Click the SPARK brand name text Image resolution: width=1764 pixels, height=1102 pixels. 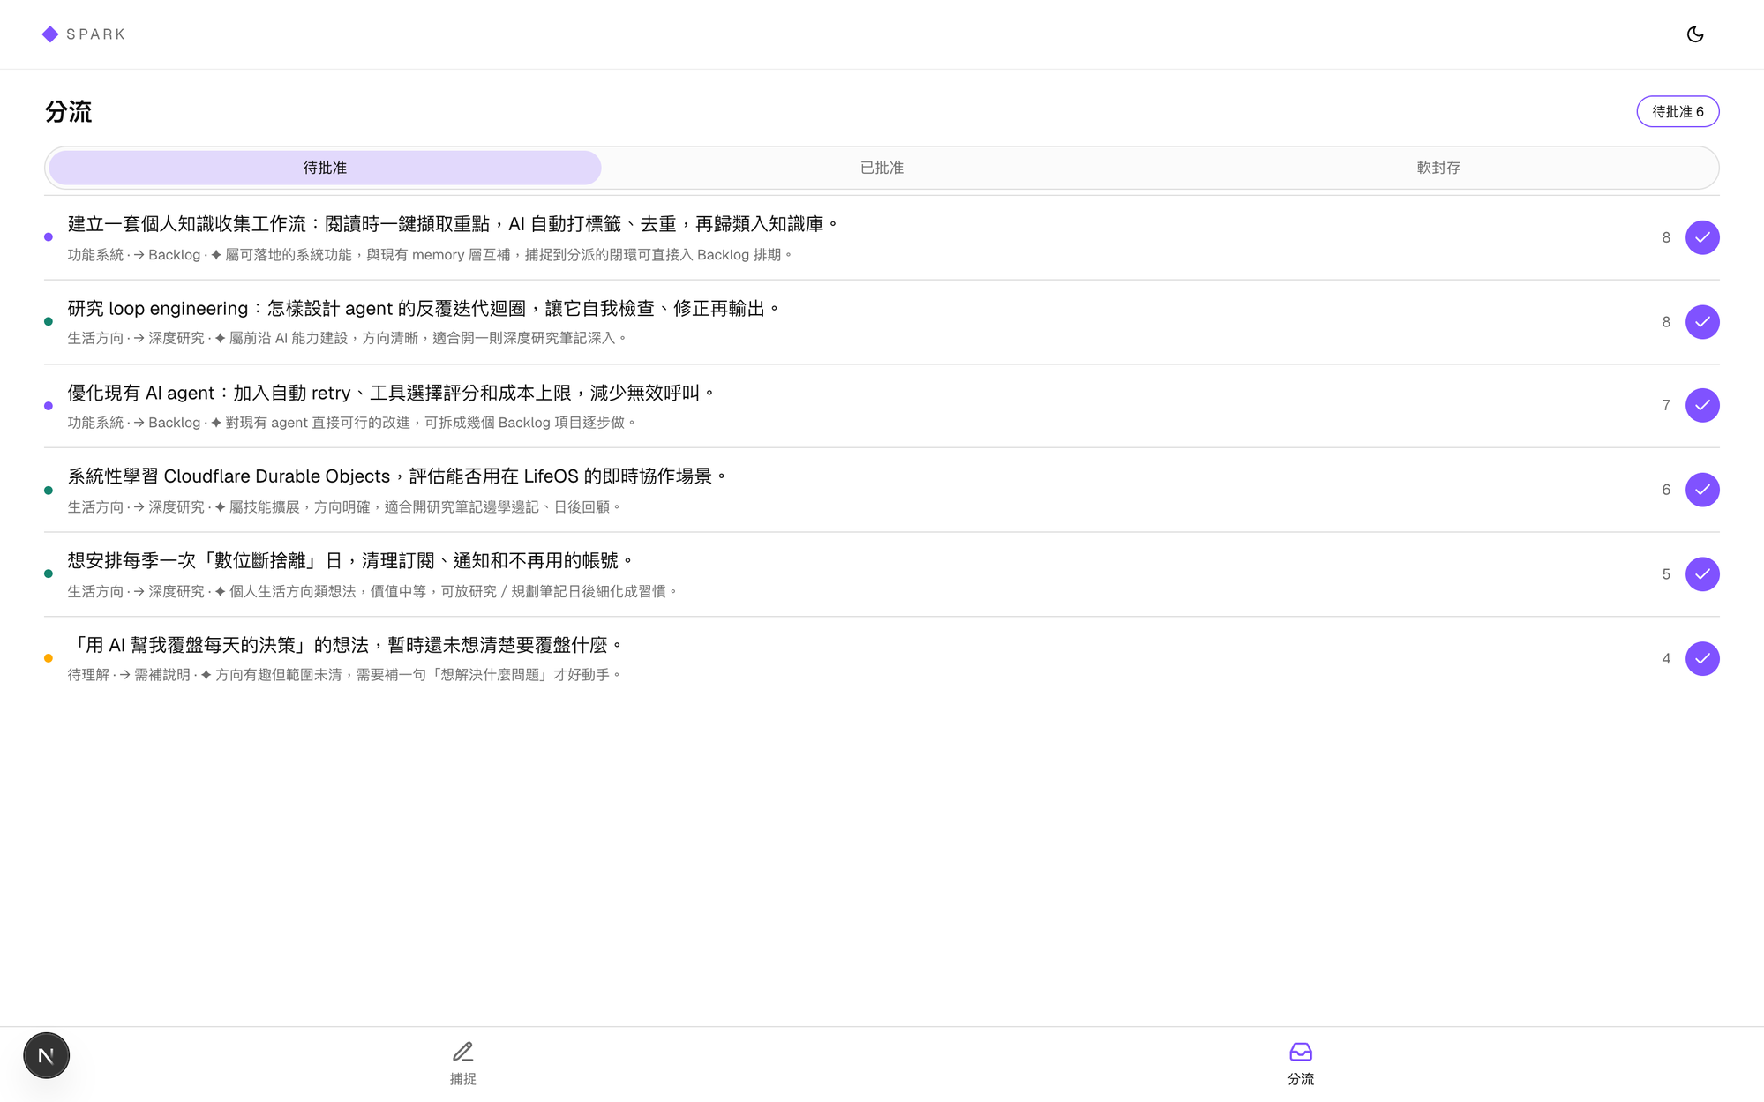[96, 34]
